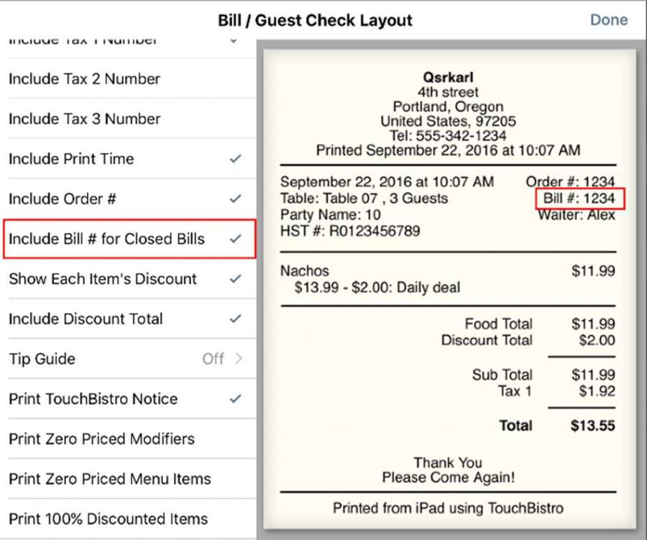Toggle Include Order # setting

pos(235,199)
